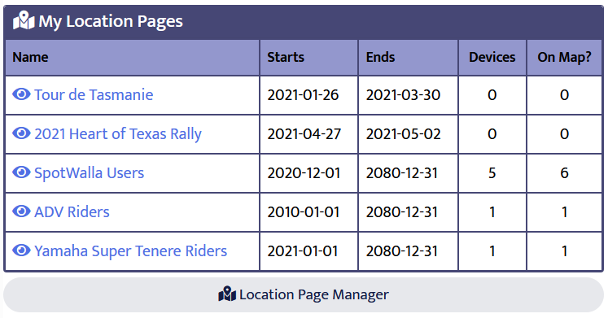Click the On Map? column header

click(564, 57)
